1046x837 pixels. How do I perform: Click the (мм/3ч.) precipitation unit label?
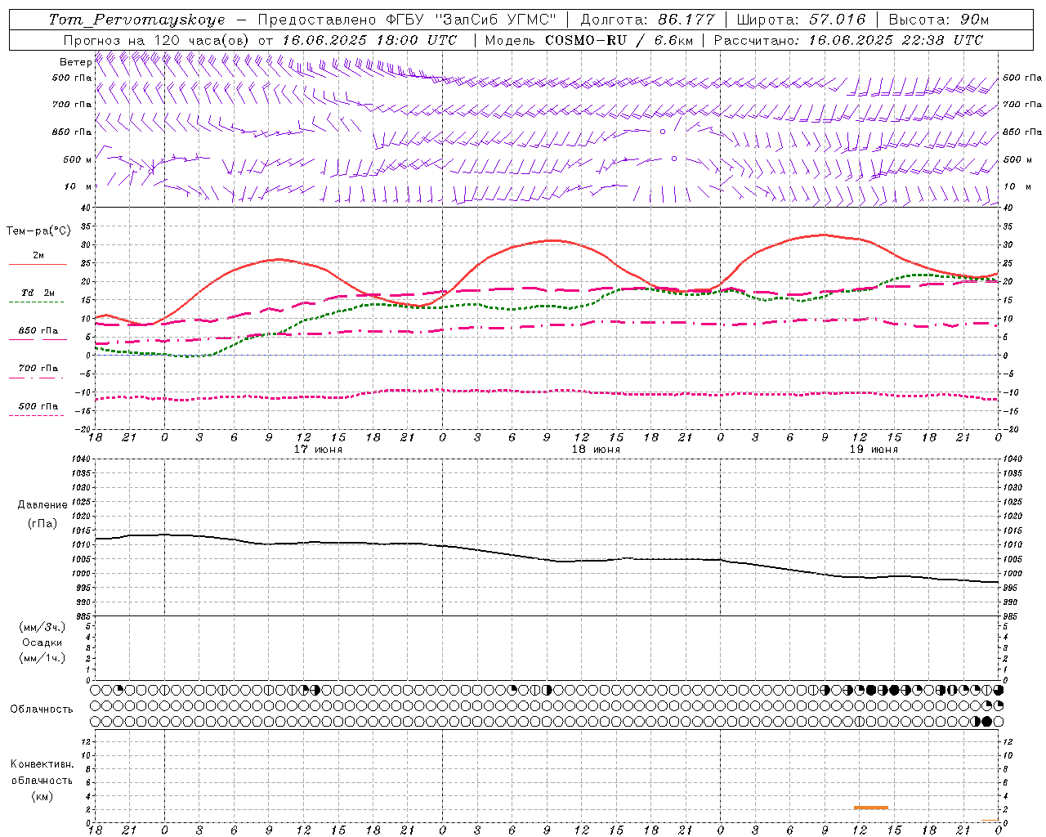pos(42,627)
